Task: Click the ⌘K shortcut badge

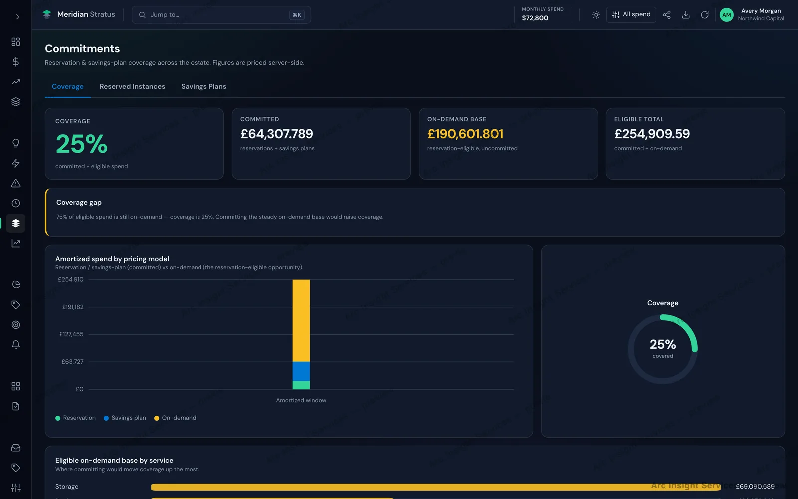Action: point(297,15)
